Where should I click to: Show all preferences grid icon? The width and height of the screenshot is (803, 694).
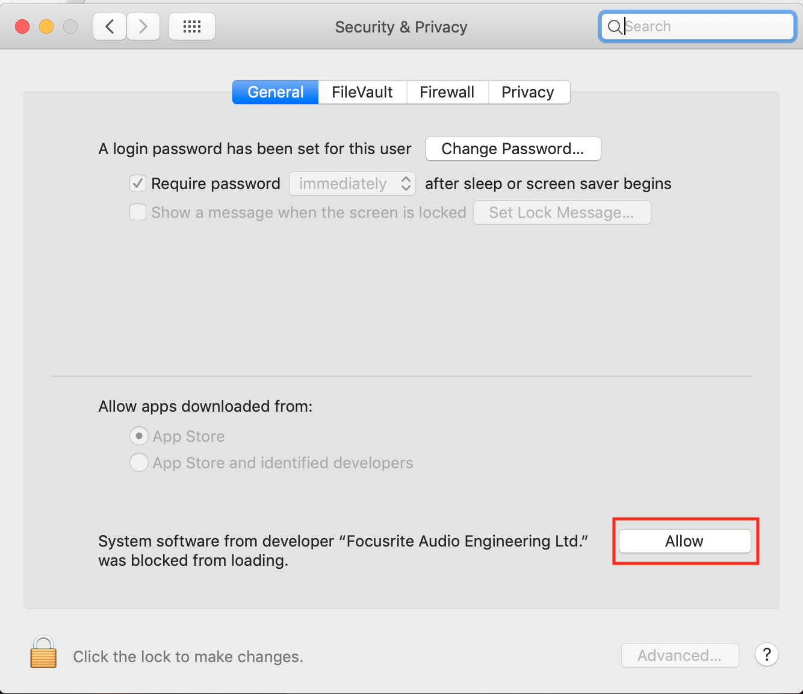point(192,26)
